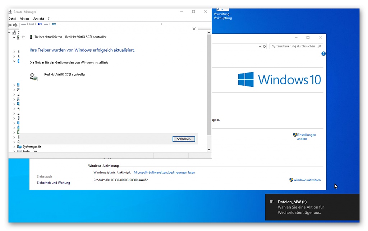Open the address bar dropdown in System window
Viewport: 368px width, 231px height.
click(x=259, y=46)
